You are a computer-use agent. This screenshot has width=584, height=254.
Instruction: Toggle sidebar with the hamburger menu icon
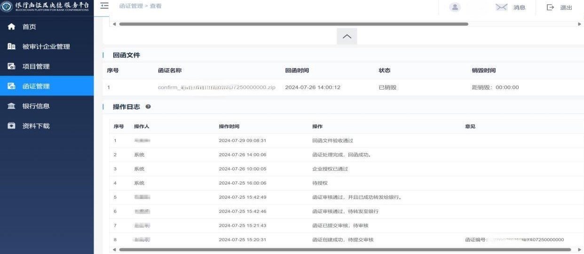coord(104,6)
